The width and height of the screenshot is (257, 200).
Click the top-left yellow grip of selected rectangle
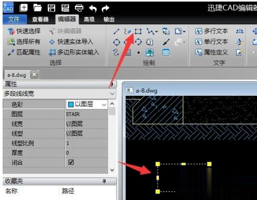tap(157, 164)
